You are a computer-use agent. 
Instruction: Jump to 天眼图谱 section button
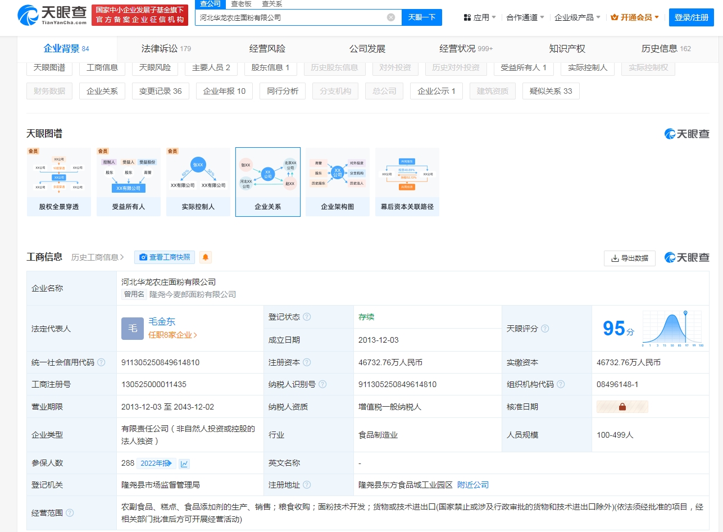pos(49,67)
